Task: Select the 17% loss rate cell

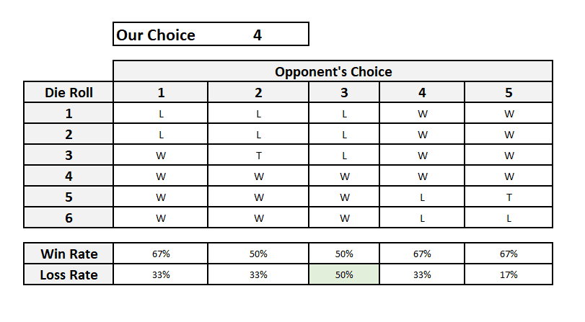Action: point(509,274)
